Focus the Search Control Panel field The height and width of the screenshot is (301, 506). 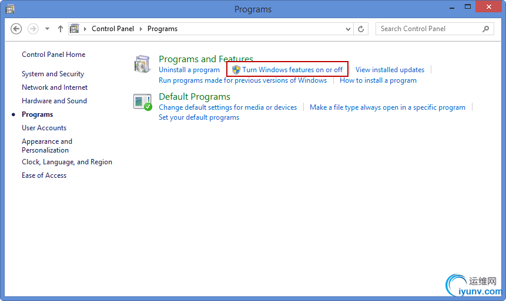tap(435, 29)
